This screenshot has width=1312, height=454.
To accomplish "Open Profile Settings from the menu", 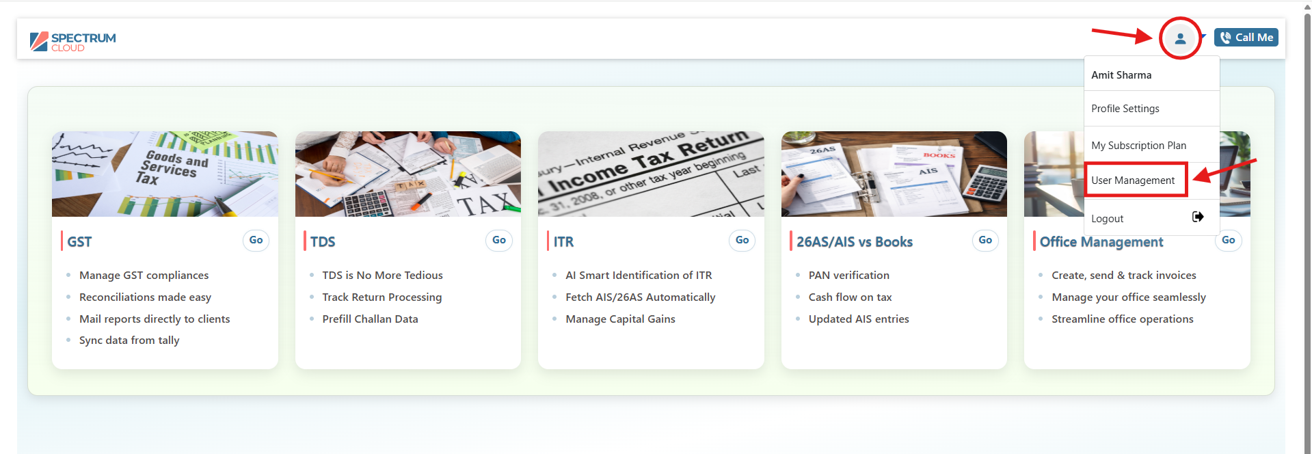I will 1125,109.
